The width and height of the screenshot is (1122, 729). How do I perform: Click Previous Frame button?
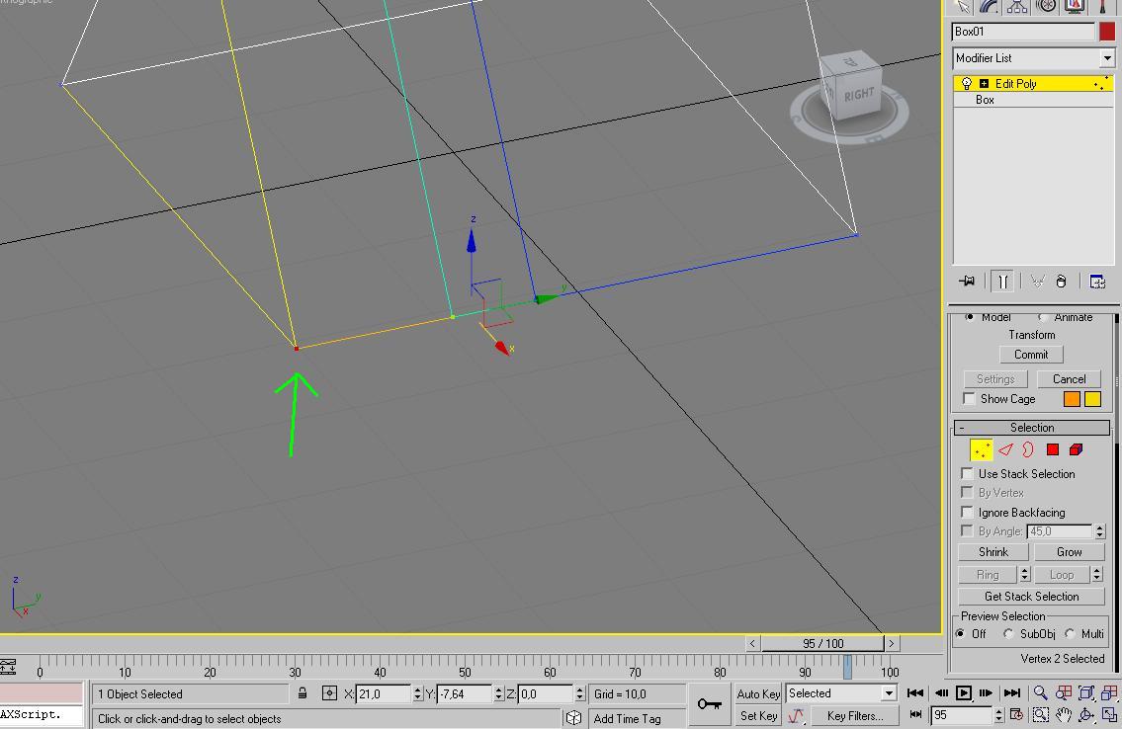coord(941,692)
